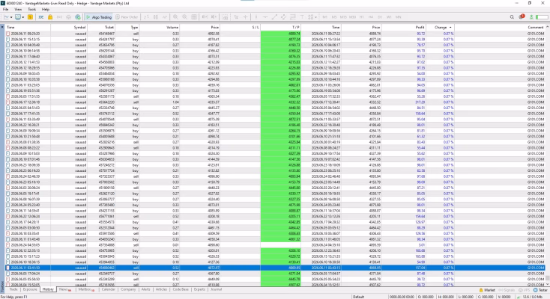Screen dimensions: 550x299
Task: Toggle the M1 timeframe
Action: [x=324, y=16]
